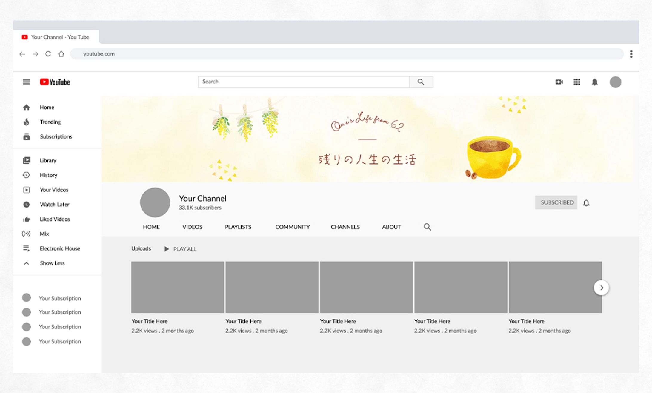Open the first upload thumbnail
The width and height of the screenshot is (652, 393).
pos(178,287)
